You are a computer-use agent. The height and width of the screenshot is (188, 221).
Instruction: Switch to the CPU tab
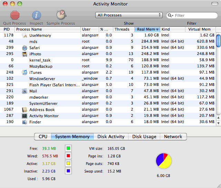tap(43, 137)
